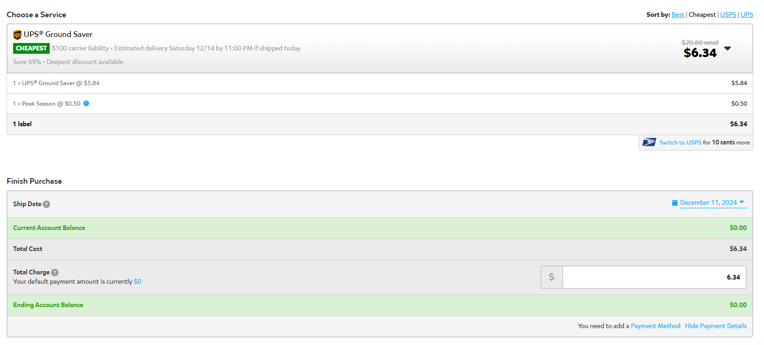Click the $5.84 line amount

[739, 83]
